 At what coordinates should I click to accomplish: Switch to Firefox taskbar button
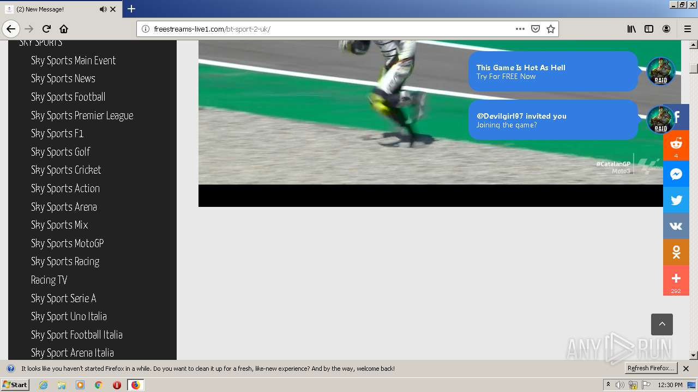(135, 385)
